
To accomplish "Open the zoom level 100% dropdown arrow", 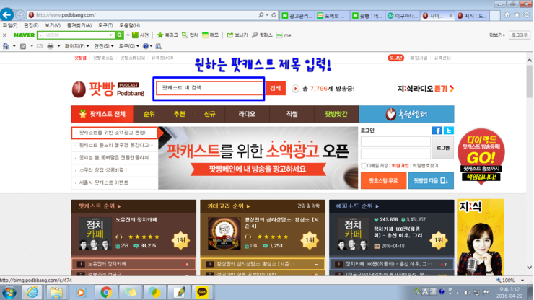I will pos(522,281).
